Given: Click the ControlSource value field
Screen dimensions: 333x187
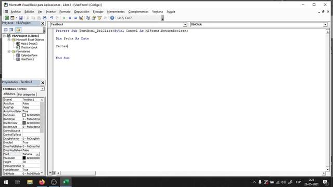Looking at the screenshot, I should 31,131.
